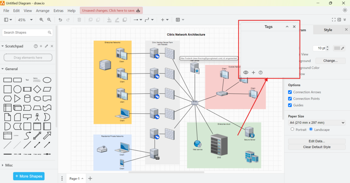This screenshot has height=183, width=350.
Task: Switch to the Style tab
Action: coord(328,30)
